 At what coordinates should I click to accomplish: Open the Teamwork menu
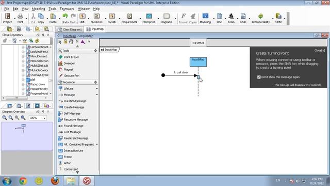tap(67, 9)
